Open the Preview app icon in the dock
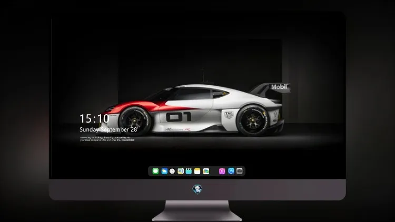Viewport: 395px width, 222px height. pyautogui.click(x=181, y=171)
